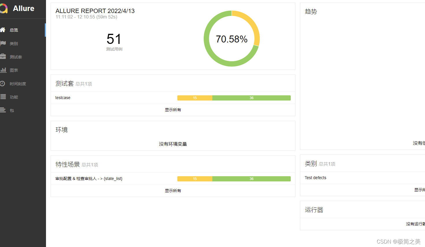This screenshot has width=425, height=247.
Task: Click the 51 测试用例 count
Action: tap(114, 42)
